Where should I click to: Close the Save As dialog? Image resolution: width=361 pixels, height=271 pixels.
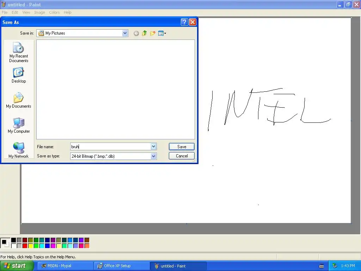tap(192, 22)
